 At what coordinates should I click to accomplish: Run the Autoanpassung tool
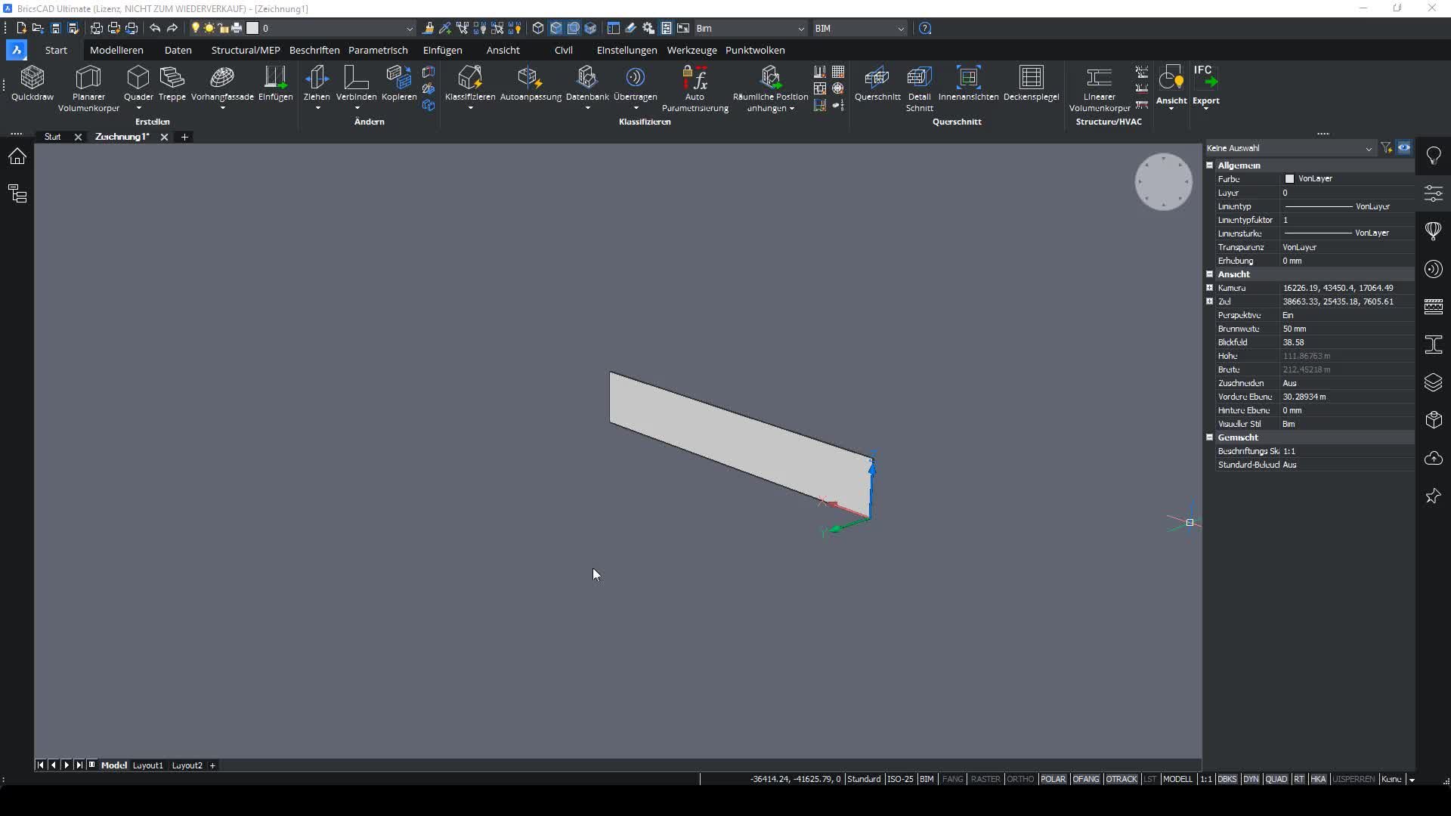531,83
